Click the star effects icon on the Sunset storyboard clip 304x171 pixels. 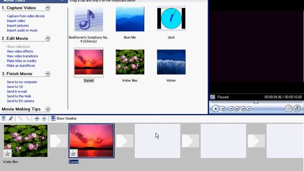(74, 153)
